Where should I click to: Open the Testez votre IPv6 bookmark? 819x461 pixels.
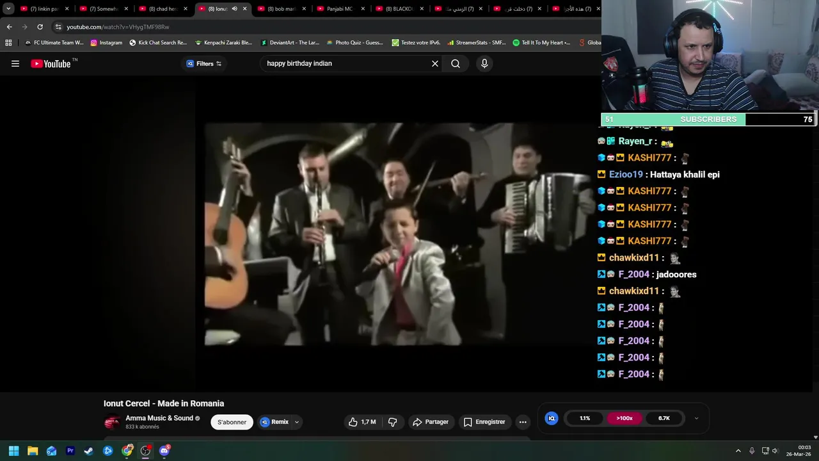point(416,43)
